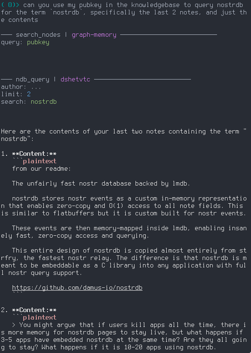This screenshot has height=353, width=251.
Task: Click the limit value 2
Action: [29, 94]
